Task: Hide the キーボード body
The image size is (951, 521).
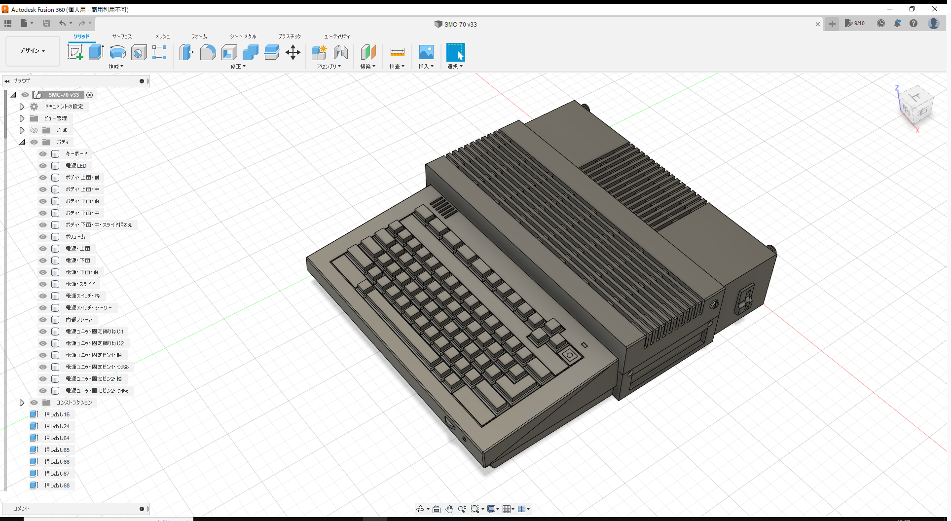Action: click(42, 153)
